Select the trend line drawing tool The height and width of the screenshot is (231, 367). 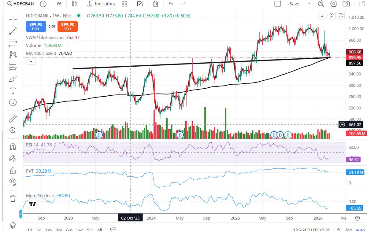coord(13,31)
